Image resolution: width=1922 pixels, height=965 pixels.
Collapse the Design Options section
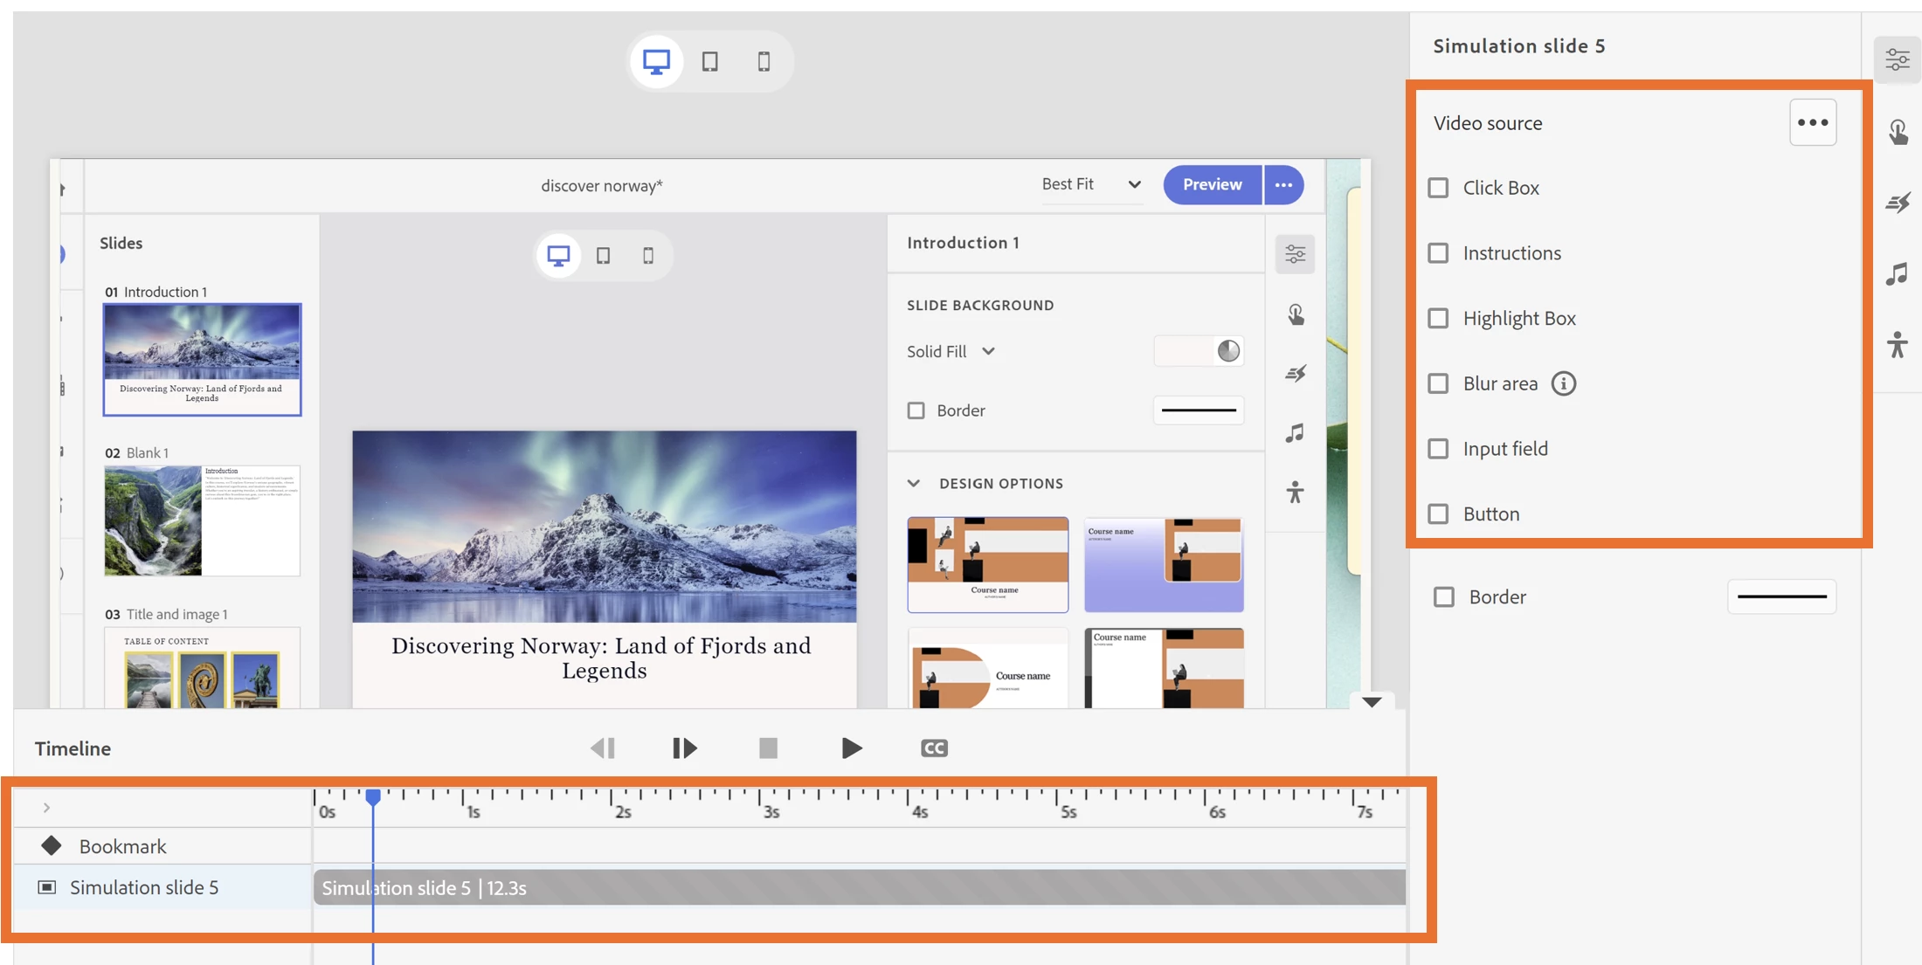pos(914,483)
